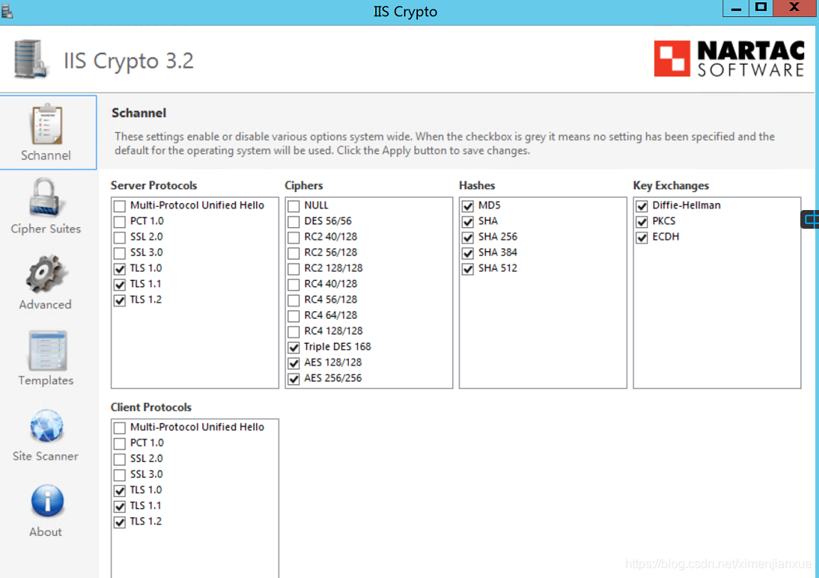819x578 pixels.
Task: Click the blue side tab icon at right edge
Action: pos(810,219)
